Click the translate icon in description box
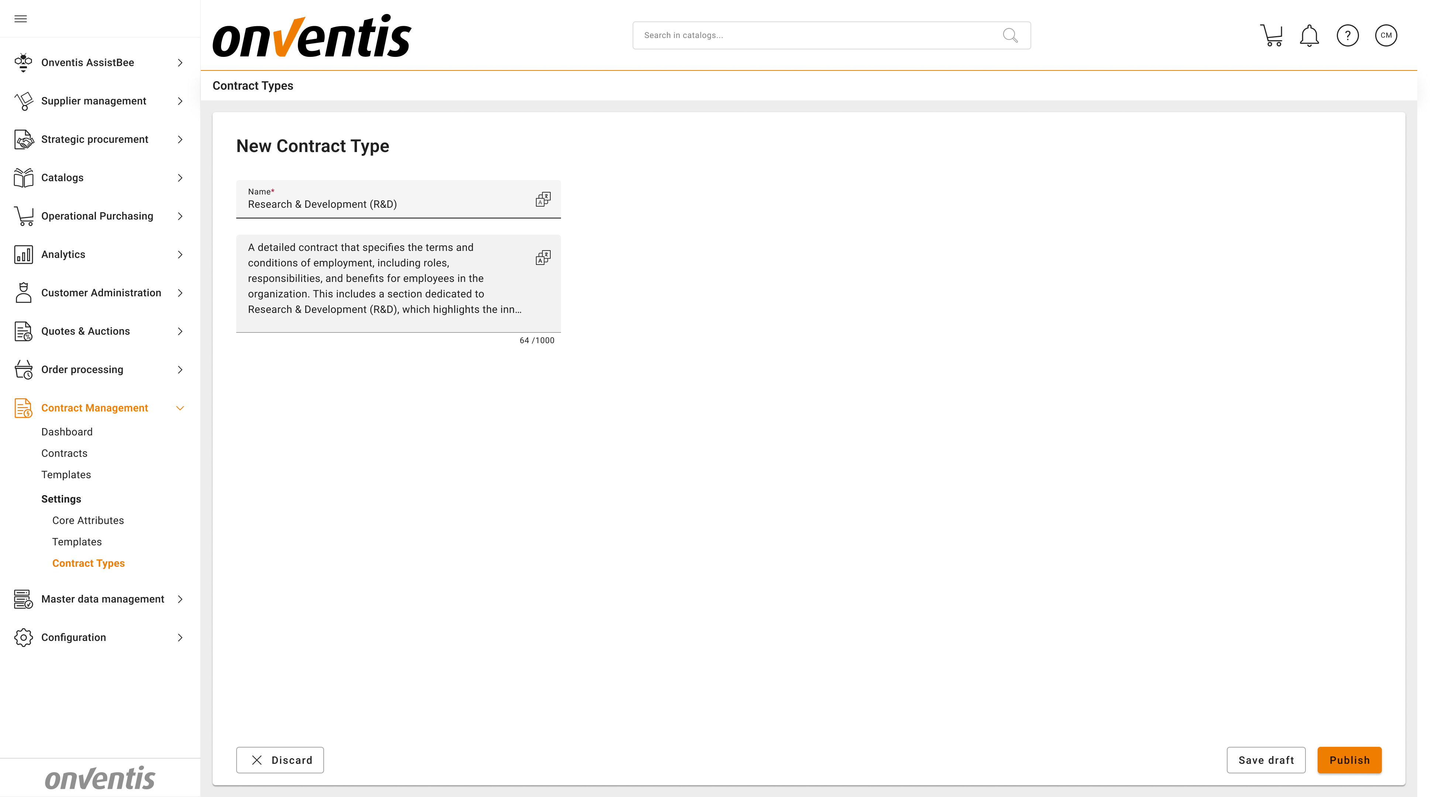This screenshot has height=797, width=1435. (543, 257)
